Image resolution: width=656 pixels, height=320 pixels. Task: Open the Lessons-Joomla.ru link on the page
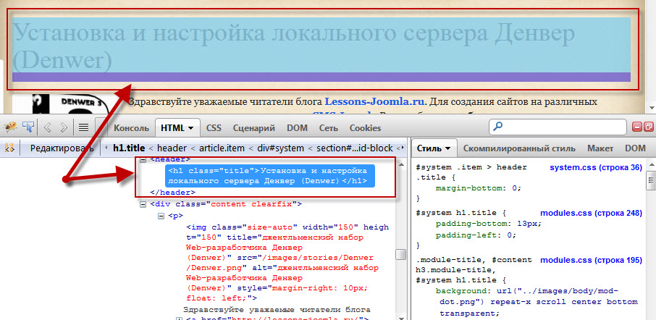375,101
